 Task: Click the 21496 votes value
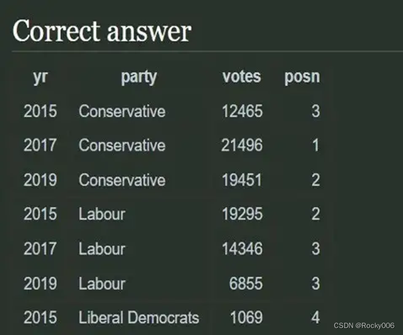click(242, 145)
